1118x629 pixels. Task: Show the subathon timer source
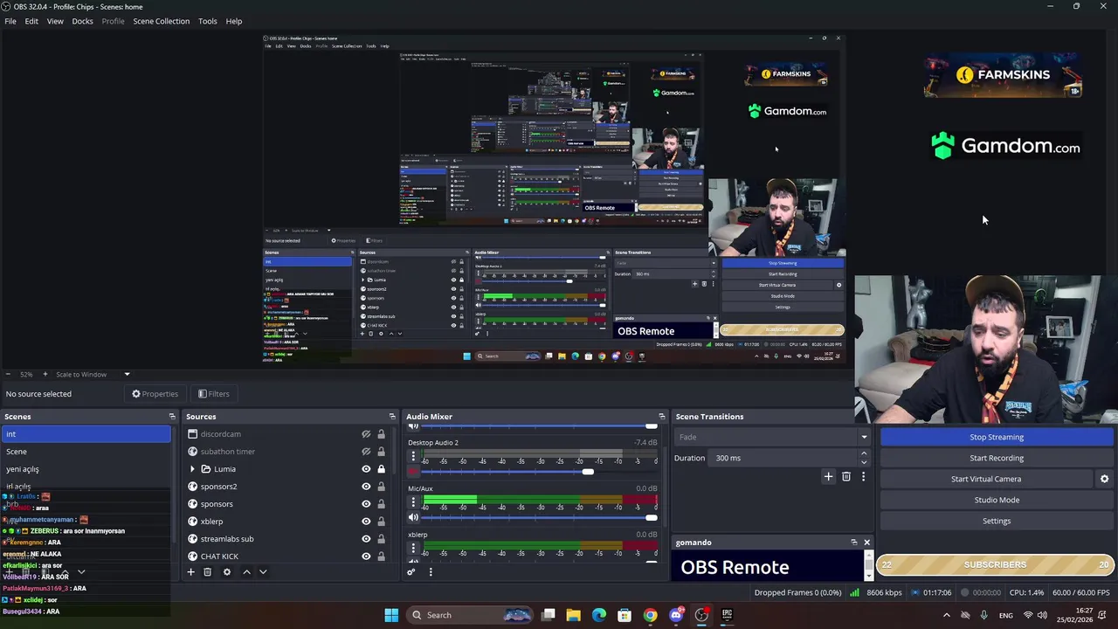tap(366, 452)
